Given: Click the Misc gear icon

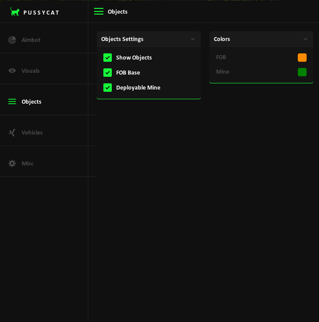Looking at the screenshot, I should click(x=12, y=163).
